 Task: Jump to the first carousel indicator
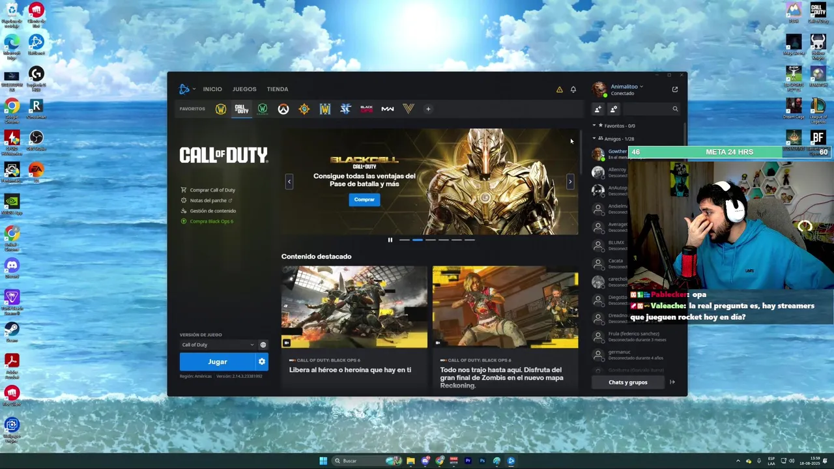click(x=405, y=240)
